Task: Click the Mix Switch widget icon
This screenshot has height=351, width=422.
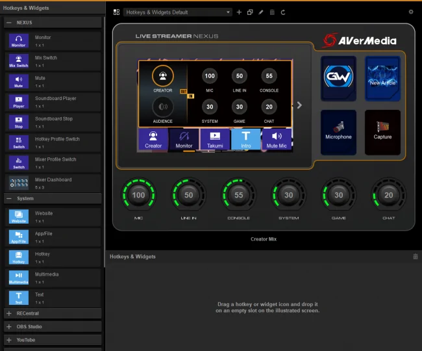Action: [x=19, y=61]
